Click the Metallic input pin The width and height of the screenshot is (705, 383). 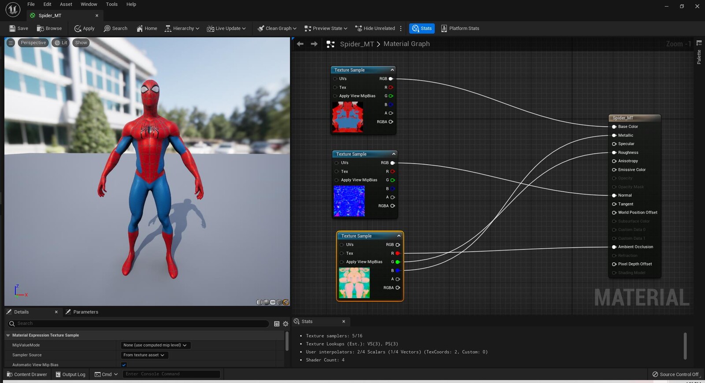tap(614, 136)
